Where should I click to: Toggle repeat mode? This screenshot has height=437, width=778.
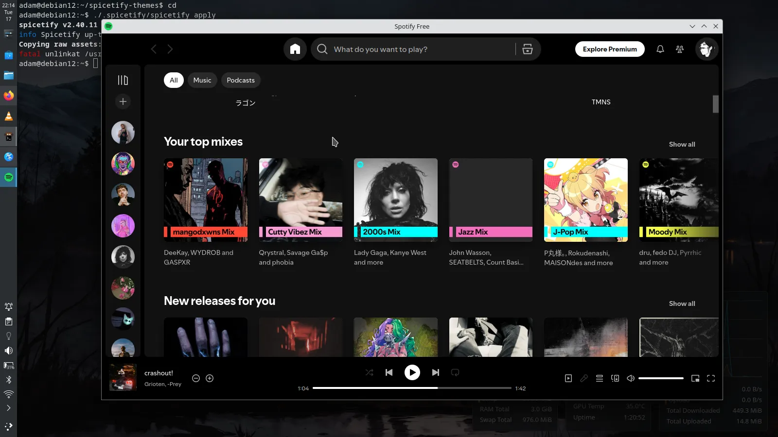[455, 372]
